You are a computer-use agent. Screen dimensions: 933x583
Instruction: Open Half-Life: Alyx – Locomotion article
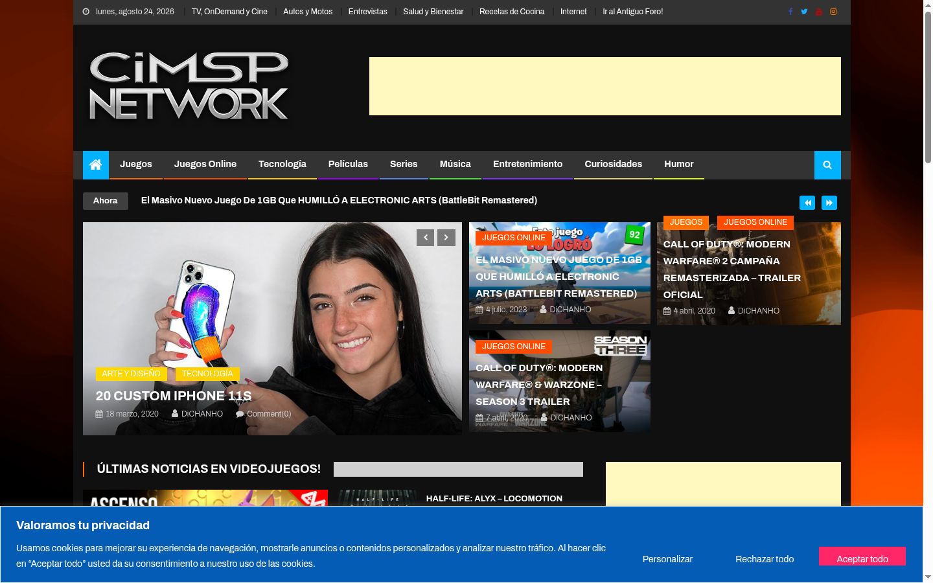(494, 499)
